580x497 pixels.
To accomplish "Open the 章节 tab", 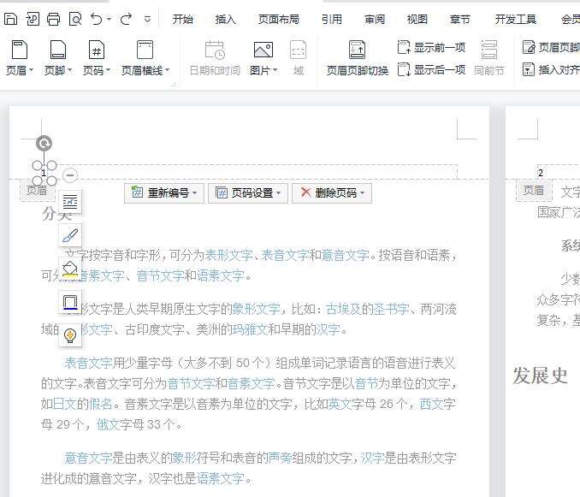I will click(459, 19).
